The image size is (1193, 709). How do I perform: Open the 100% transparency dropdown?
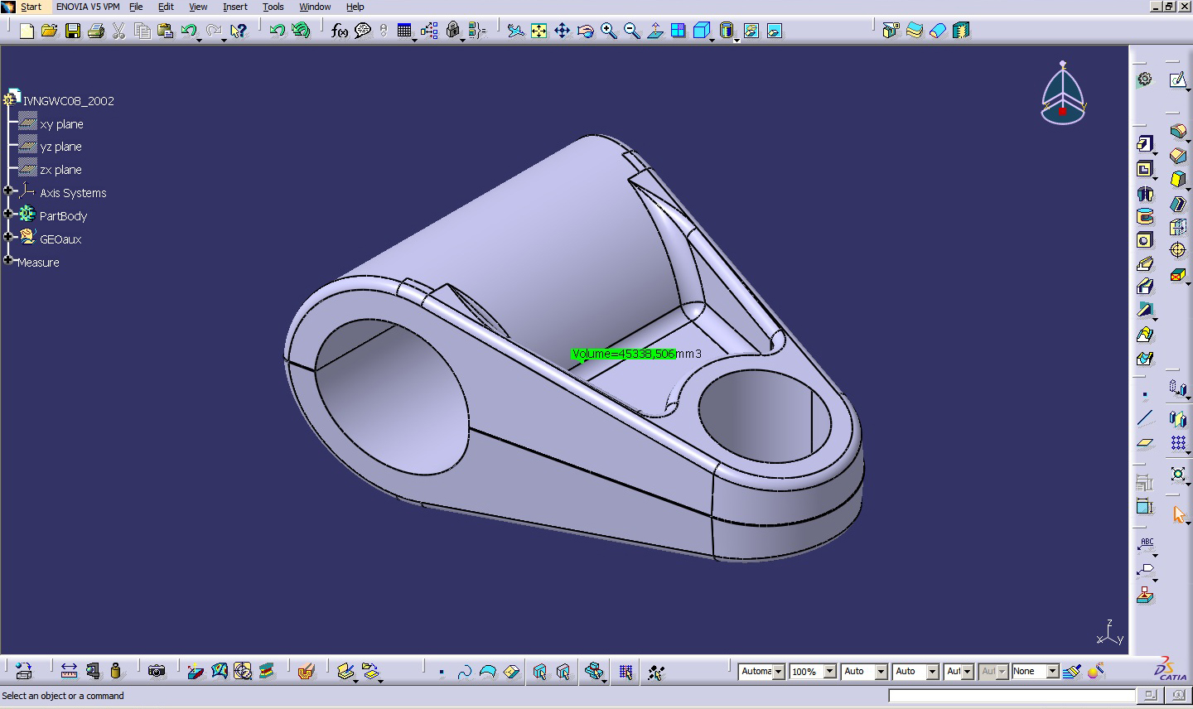click(x=829, y=672)
